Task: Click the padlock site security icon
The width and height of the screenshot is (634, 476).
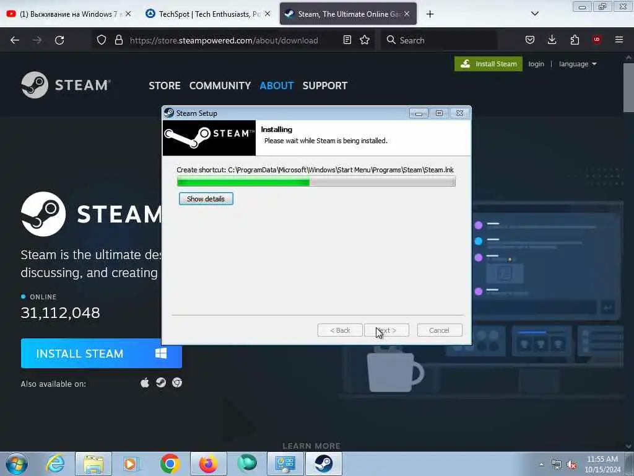Action: pyautogui.click(x=118, y=40)
